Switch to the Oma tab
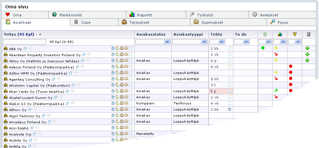319x148 pixels. pyautogui.click(x=25, y=15)
